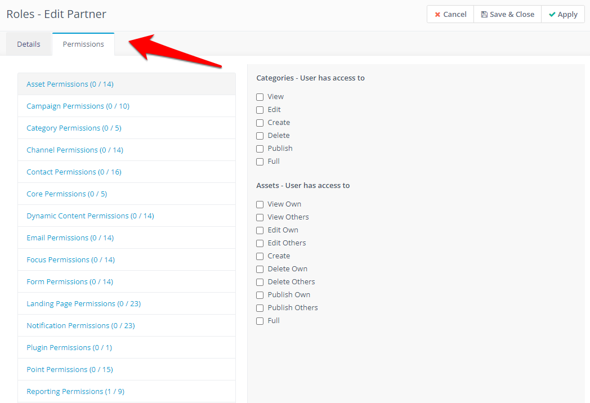Check the Assets Full checkbox
The height and width of the screenshot is (403, 590).
[260, 321]
